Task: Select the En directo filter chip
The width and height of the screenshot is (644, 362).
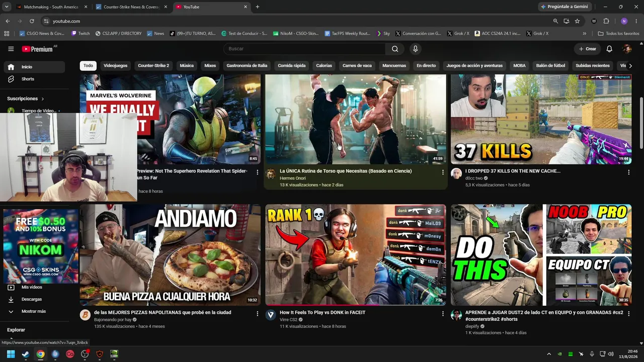Action: click(426, 65)
